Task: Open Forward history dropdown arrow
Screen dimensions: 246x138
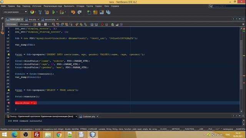Action: (x=48, y=25)
